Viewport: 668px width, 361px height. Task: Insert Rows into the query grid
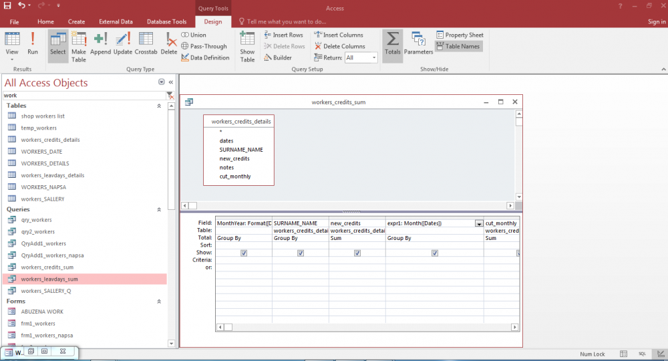283,35
